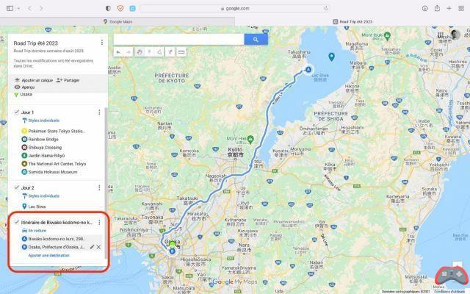
Task: Click the blue search magnifier button
Action: tap(256, 39)
